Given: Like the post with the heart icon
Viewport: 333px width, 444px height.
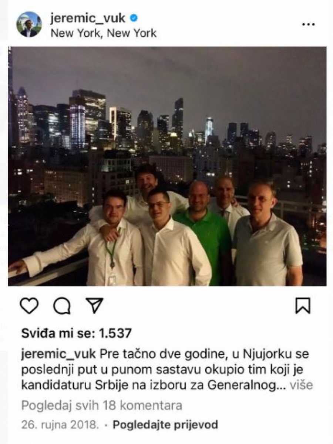Looking at the screenshot, I should coord(29,306).
